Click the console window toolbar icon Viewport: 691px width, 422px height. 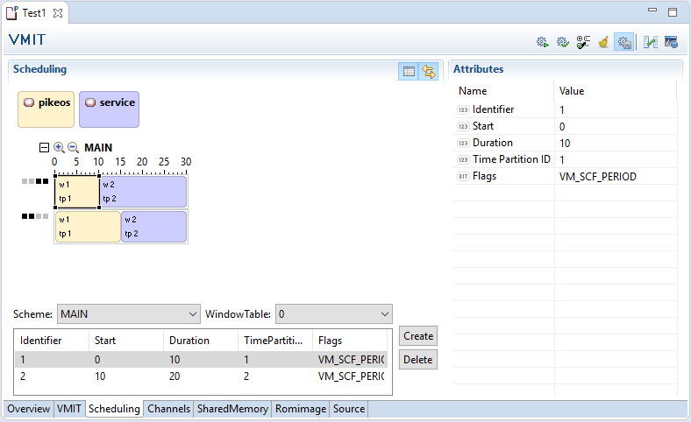671,42
